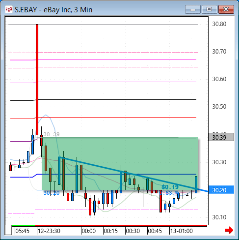This screenshot has width=239, height=240.
Task: Click the 30.10 price axis label
Action: pyautogui.click(x=219, y=217)
